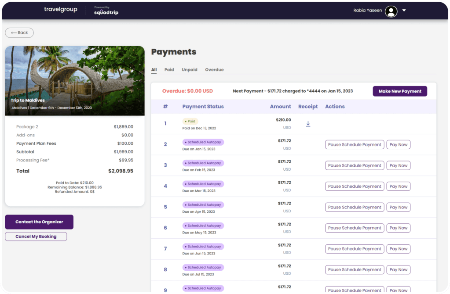Open the account dropdown arrow
The height and width of the screenshot is (294, 450).
[404, 11]
